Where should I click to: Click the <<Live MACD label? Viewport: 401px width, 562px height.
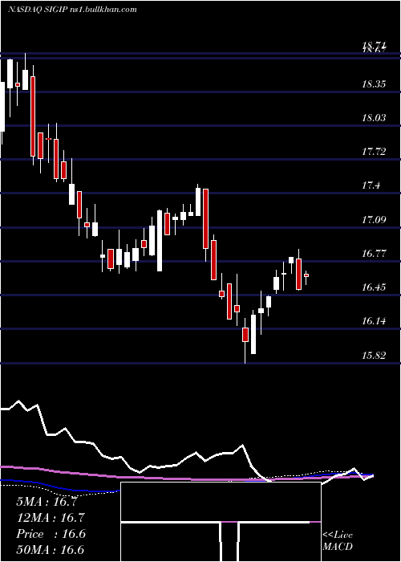(x=338, y=541)
